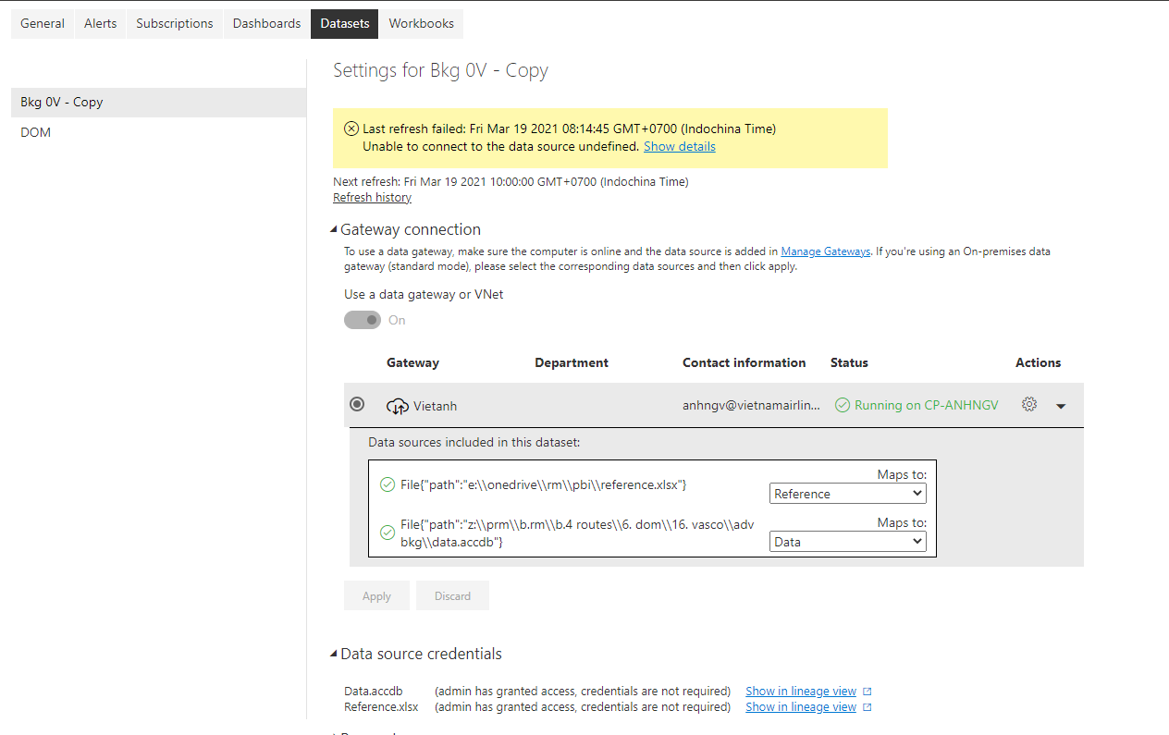Open the Workbooks tab
1169x735 pixels.
(x=422, y=23)
